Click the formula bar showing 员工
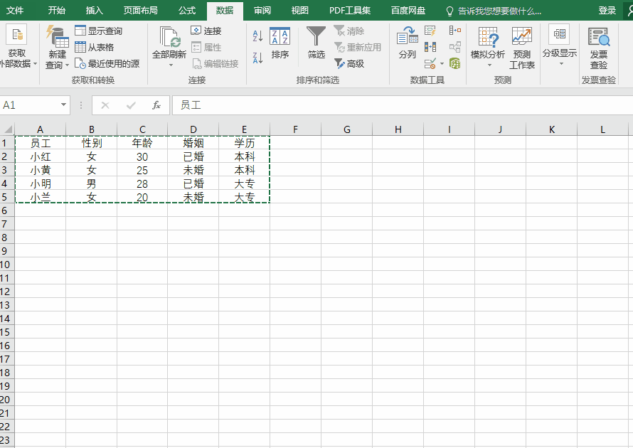 (402, 105)
